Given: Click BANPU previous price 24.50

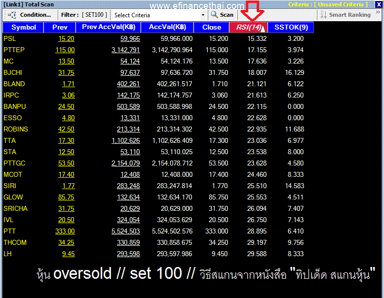Looking at the screenshot, I should 66,106.
